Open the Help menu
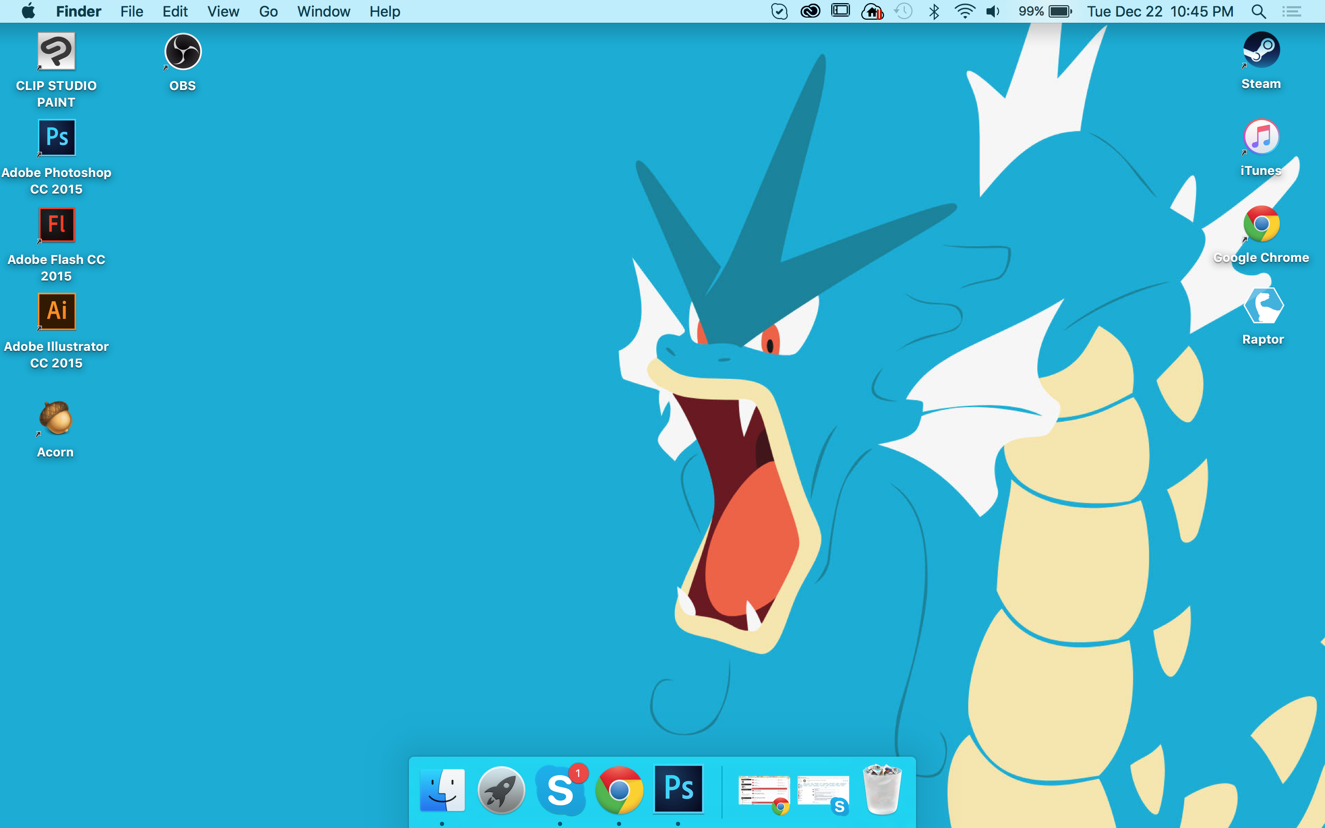 385,11
